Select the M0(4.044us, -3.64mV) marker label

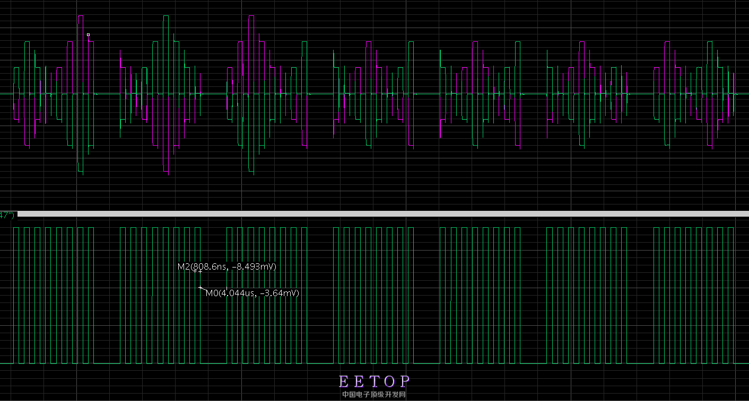(x=252, y=293)
